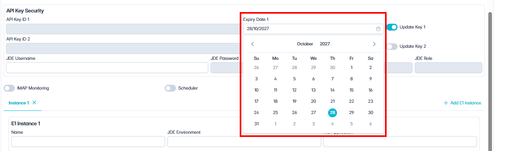Turn on IMAP Monitoring toggle
This screenshot has width=521, height=151.
pyautogui.click(x=9, y=88)
